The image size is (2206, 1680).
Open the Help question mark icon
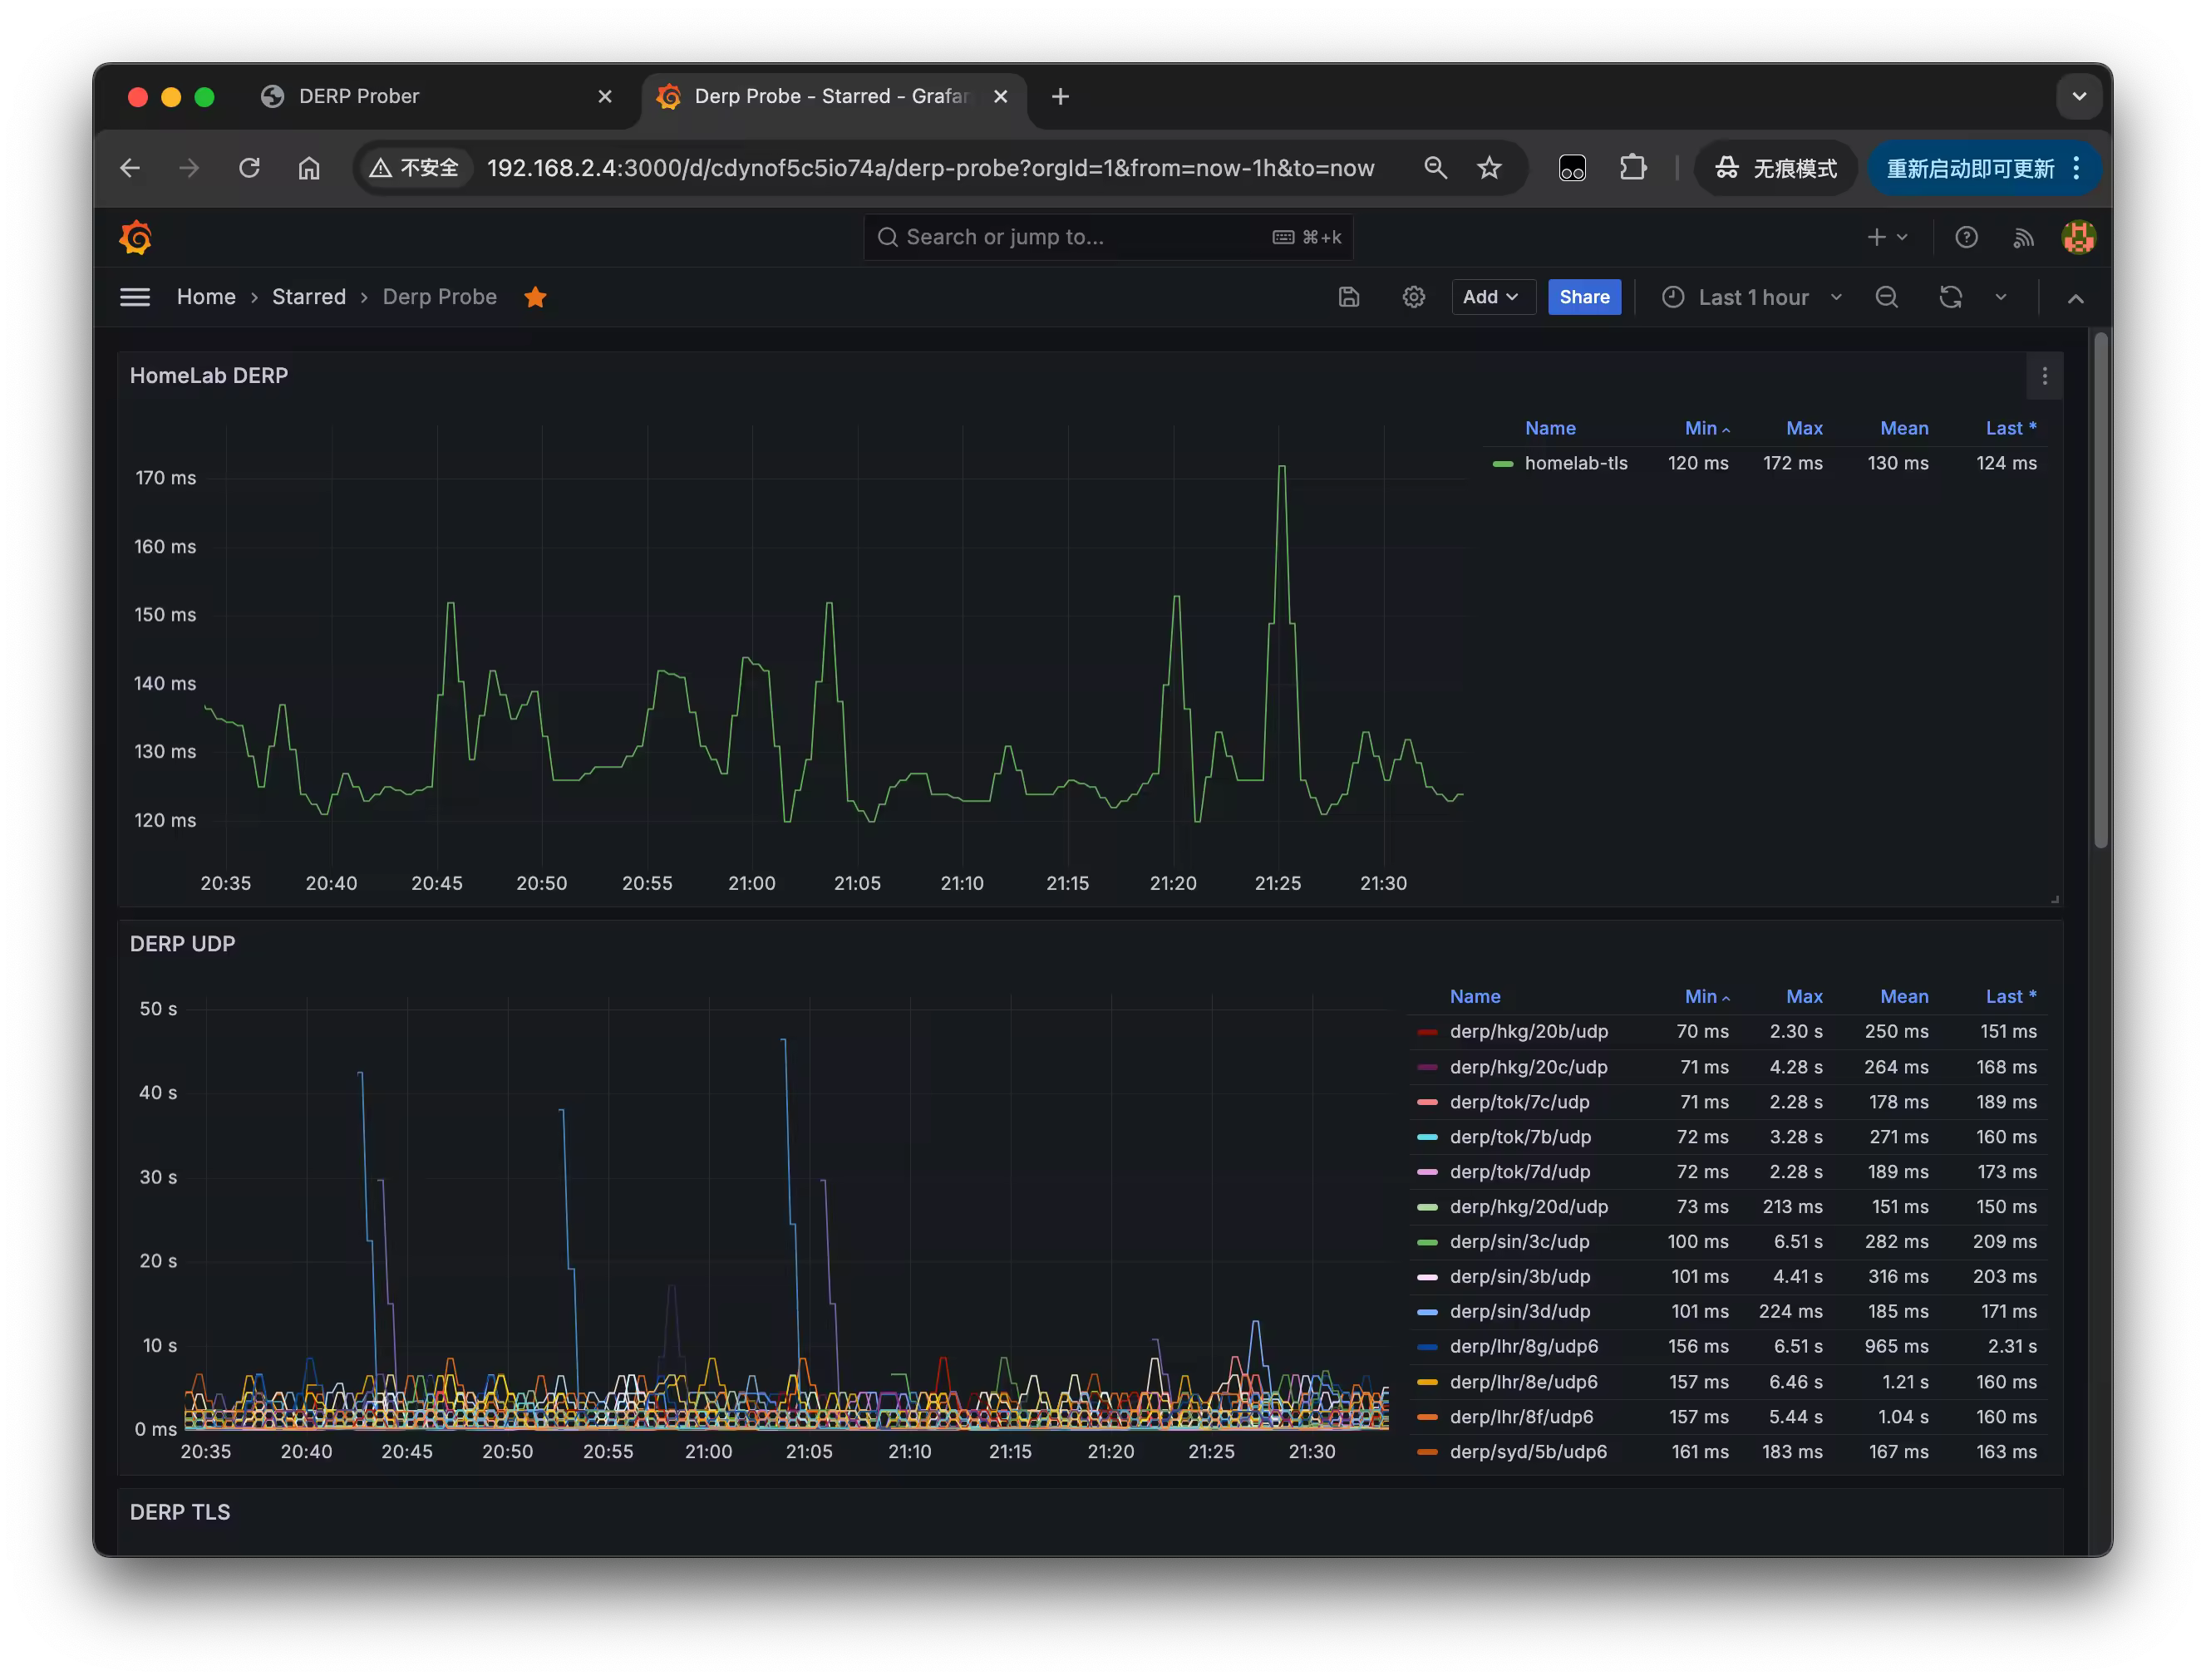pyautogui.click(x=1966, y=237)
